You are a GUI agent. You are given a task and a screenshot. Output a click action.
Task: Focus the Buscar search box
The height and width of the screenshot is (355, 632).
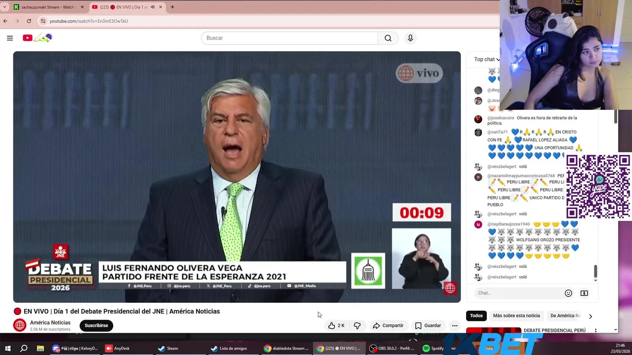[289, 38]
